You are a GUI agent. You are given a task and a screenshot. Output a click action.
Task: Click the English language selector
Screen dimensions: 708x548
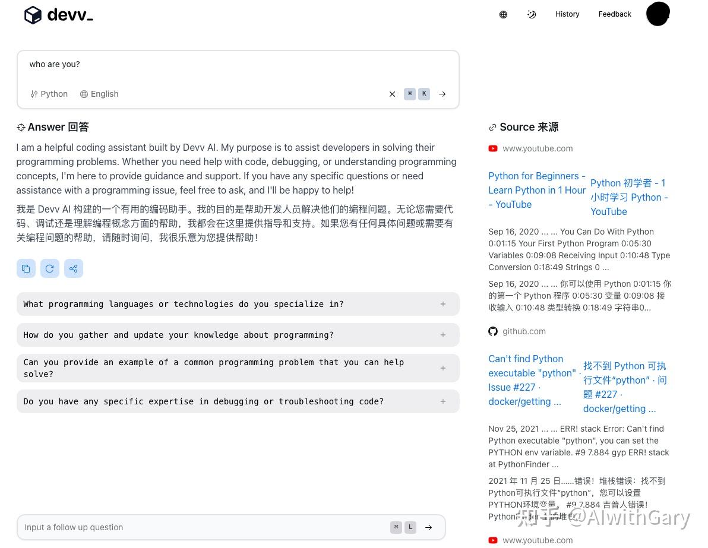coord(99,94)
